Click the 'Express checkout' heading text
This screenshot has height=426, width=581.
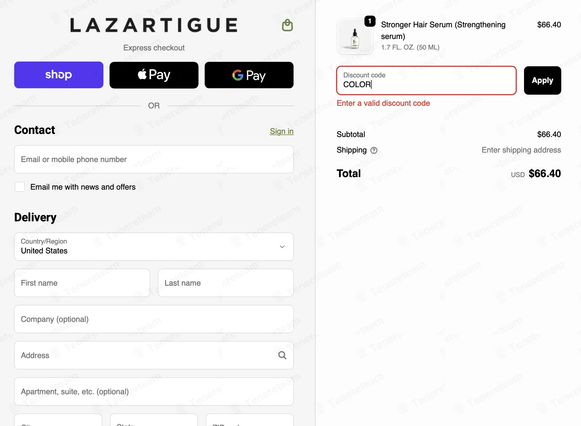tap(154, 48)
